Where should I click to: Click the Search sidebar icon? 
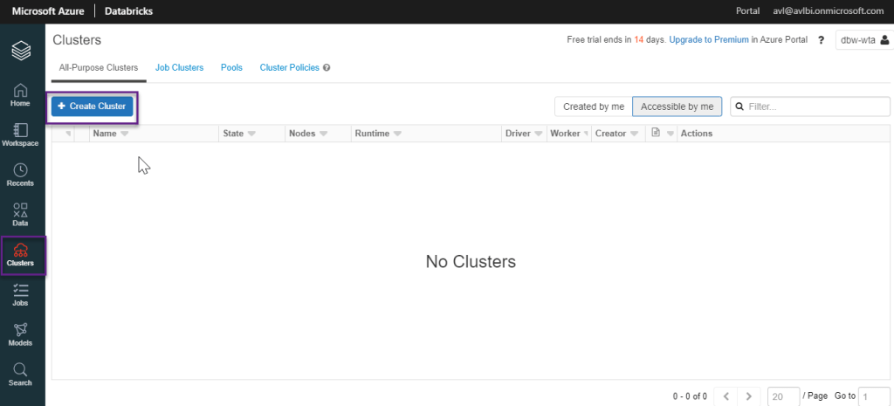click(20, 374)
